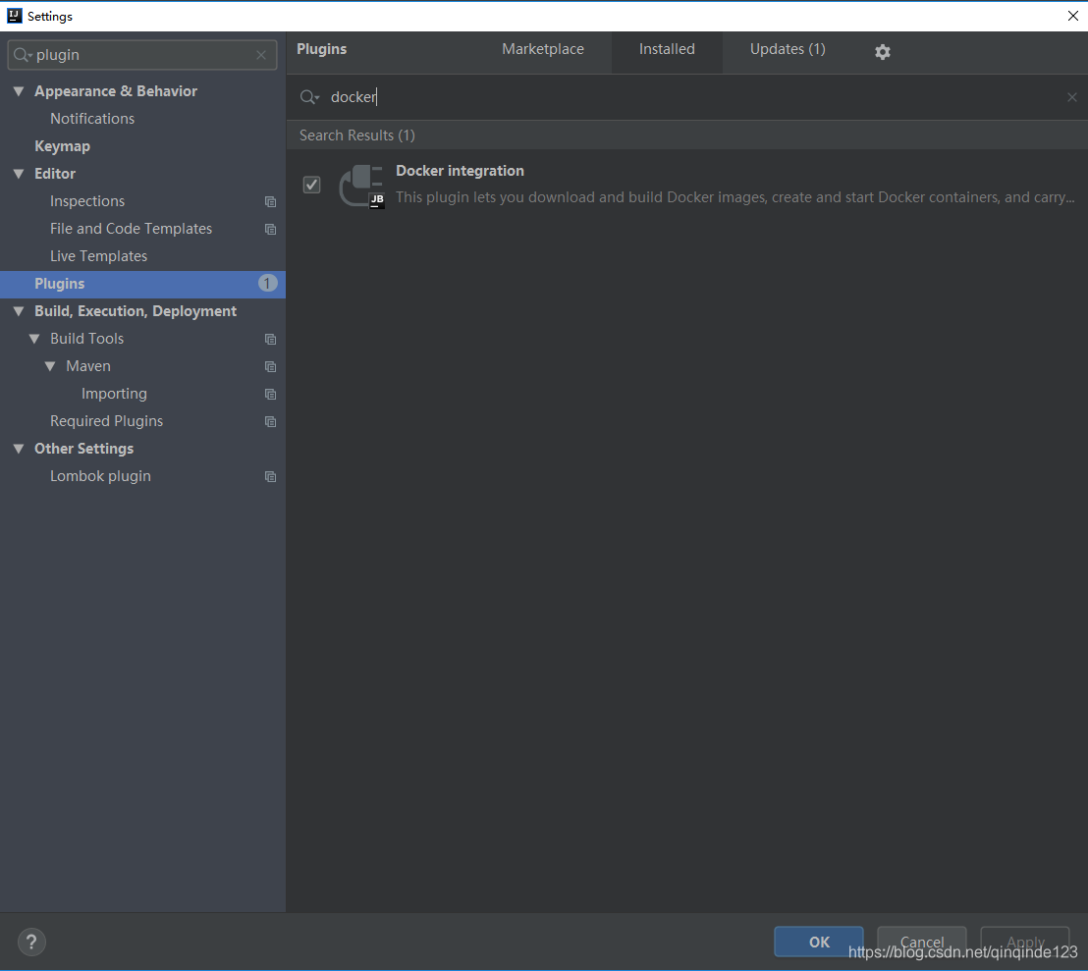The height and width of the screenshot is (971, 1088).
Task: Click the Docker integration description text
Action: pyautogui.click(x=734, y=197)
